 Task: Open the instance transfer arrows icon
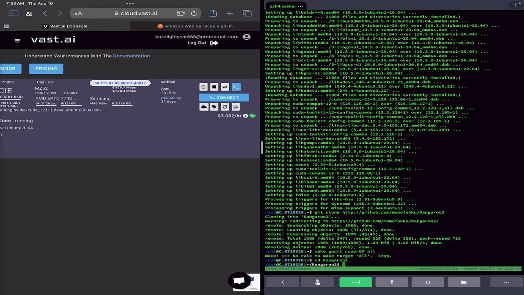pos(225,87)
